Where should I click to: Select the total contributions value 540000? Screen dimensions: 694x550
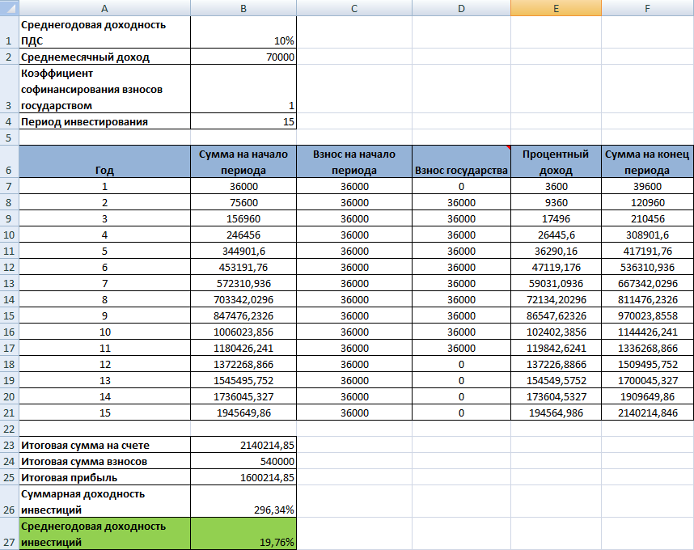click(243, 461)
